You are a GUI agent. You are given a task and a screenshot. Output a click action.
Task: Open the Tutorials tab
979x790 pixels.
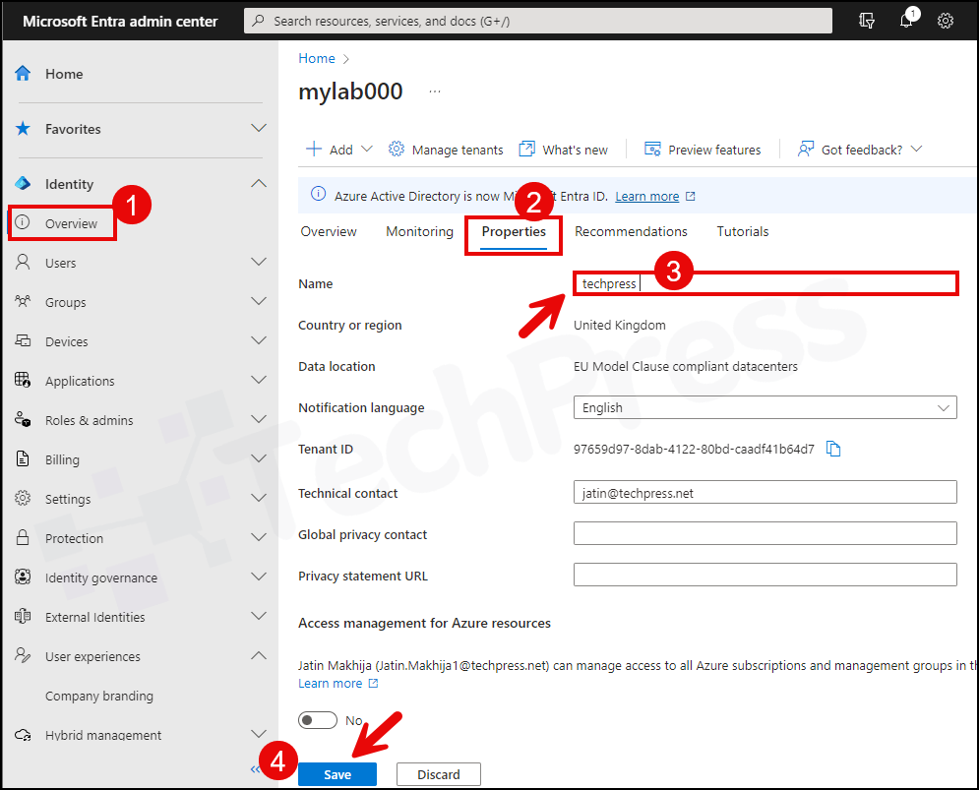point(742,231)
